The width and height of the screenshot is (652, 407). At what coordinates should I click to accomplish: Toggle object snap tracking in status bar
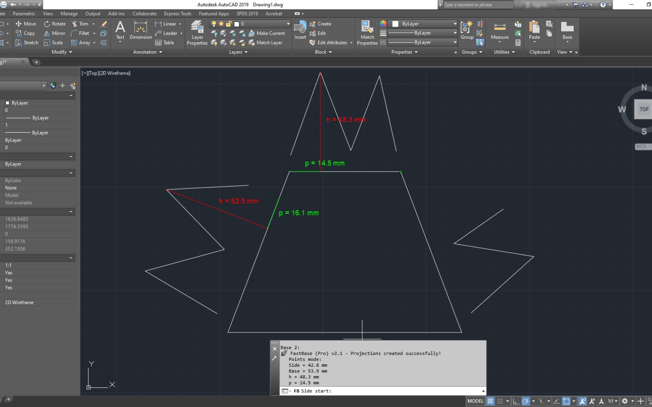[x=557, y=401]
